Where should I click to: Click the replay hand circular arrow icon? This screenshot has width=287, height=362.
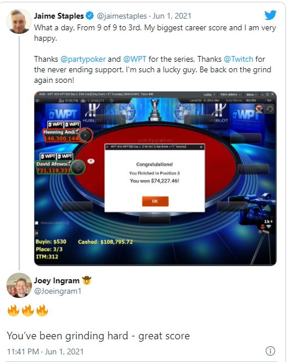coord(270,109)
